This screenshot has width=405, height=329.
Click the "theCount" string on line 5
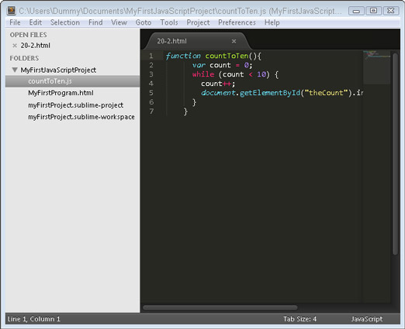[326, 93]
